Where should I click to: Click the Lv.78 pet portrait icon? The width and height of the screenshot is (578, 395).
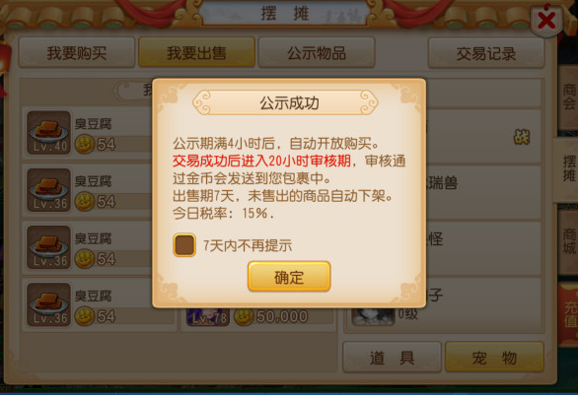click(x=207, y=317)
